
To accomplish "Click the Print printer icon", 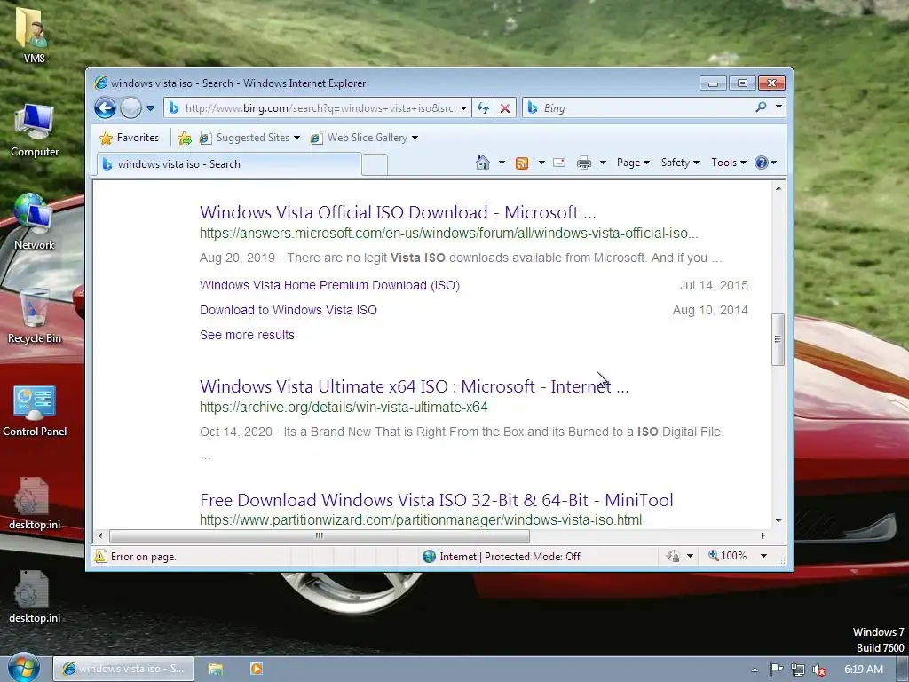I will coord(584,163).
